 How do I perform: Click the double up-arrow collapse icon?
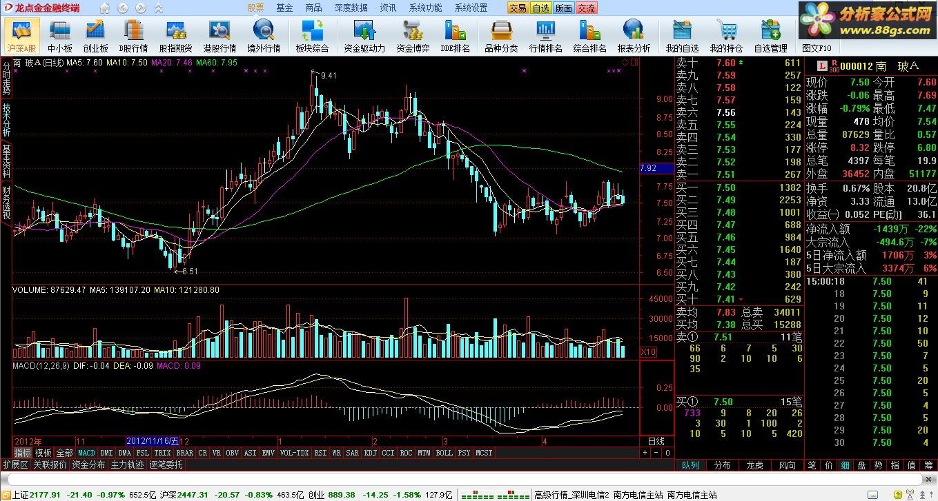pyautogui.click(x=158, y=8)
